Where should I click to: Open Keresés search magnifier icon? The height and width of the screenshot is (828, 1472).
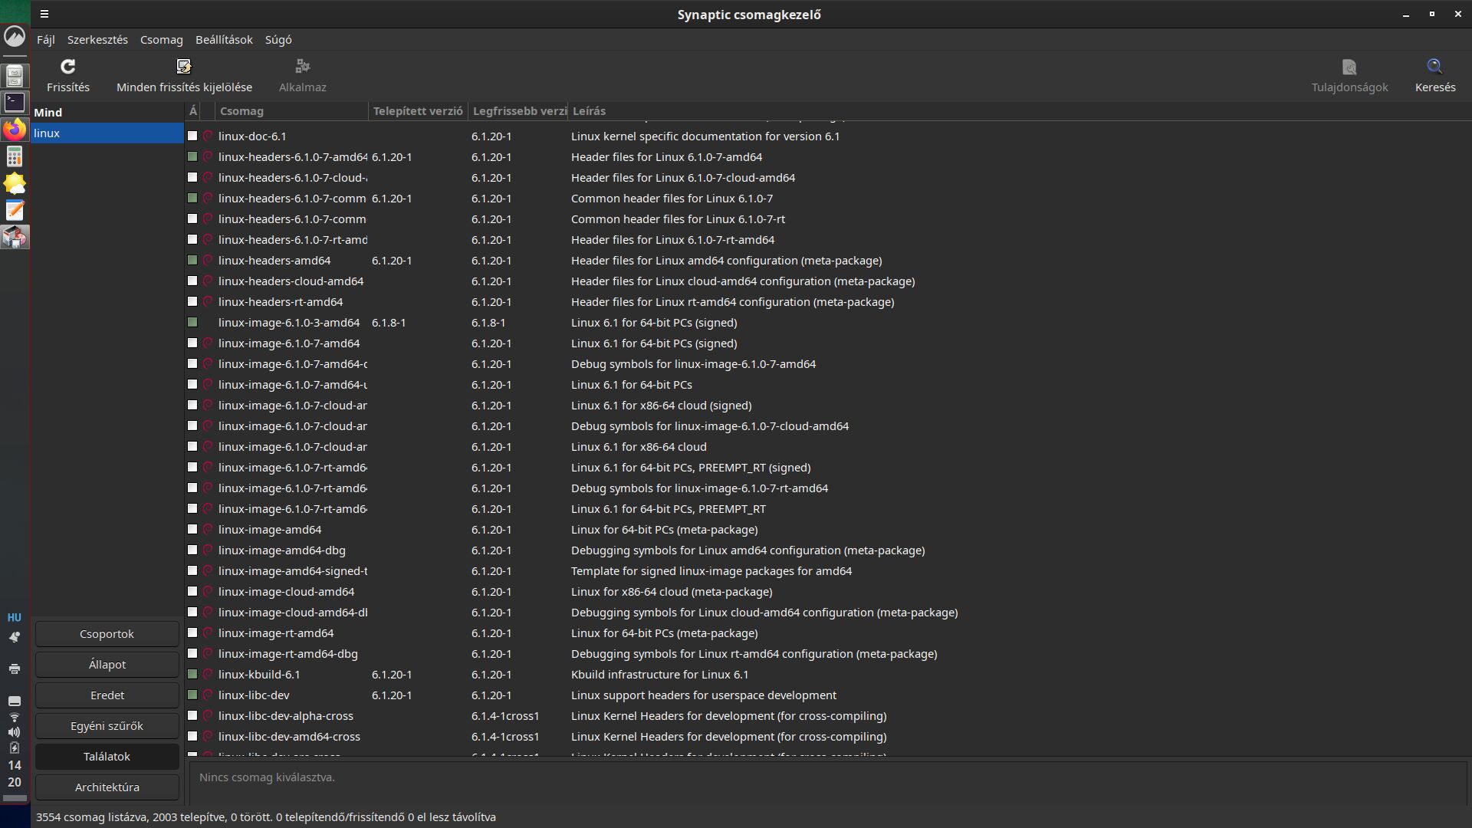(1435, 67)
